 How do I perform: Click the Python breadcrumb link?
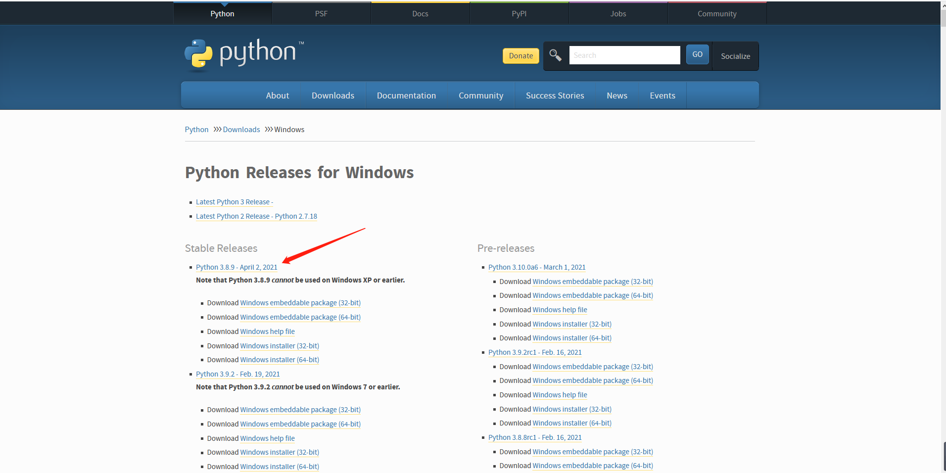click(196, 130)
